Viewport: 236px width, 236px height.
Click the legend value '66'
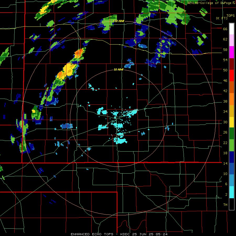[x=225, y=29]
